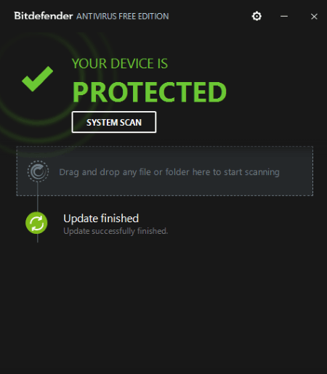327x374 pixels.
Task: Click 'Update successfully finished.' description
Action: (116, 231)
